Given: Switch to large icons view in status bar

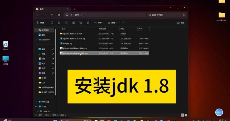Looking at the screenshot, I should click(186, 115).
